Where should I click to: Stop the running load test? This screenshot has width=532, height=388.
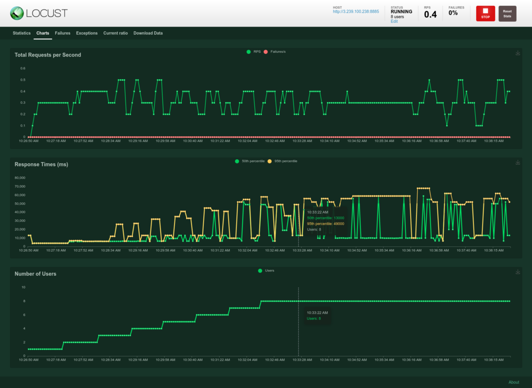pyautogui.click(x=485, y=14)
